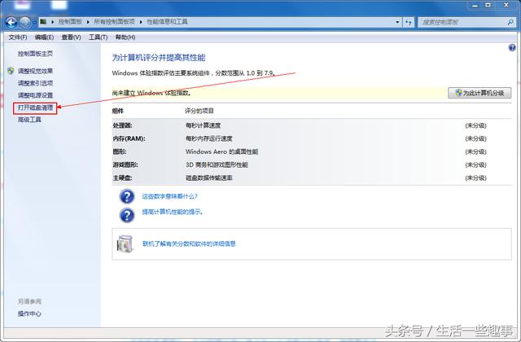The image size is (521, 342).
Task: Click 尚未建立 Windows 体验指数 notice
Action: 151,93
